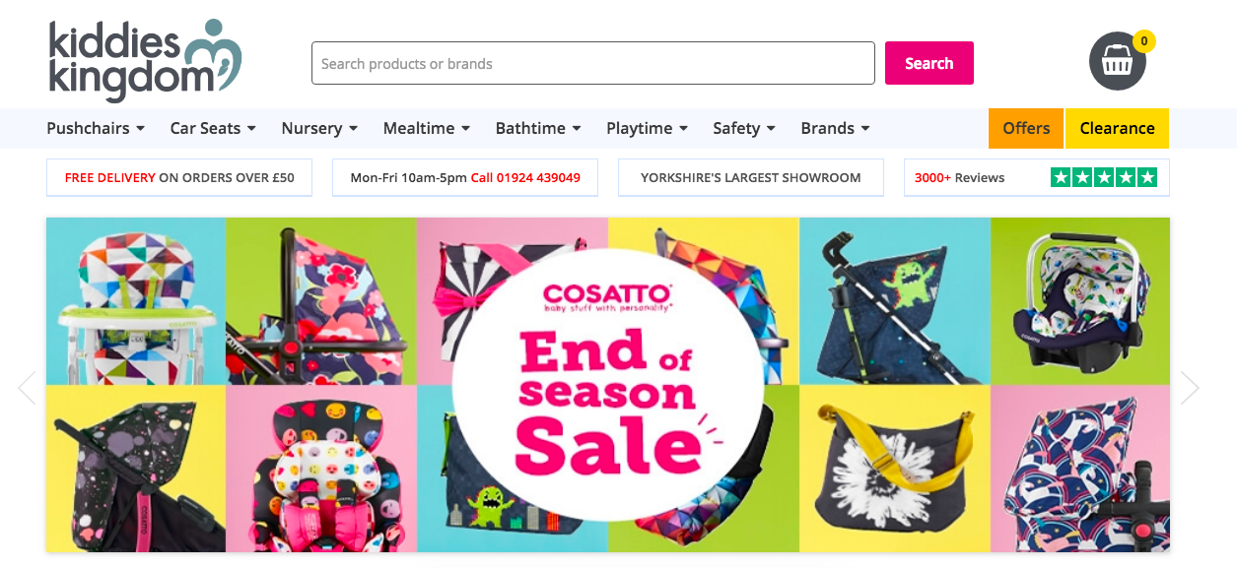Open the Nursery dropdown menu
Image resolution: width=1237 pixels, height=568 pixels.
(x=319, y=128)
